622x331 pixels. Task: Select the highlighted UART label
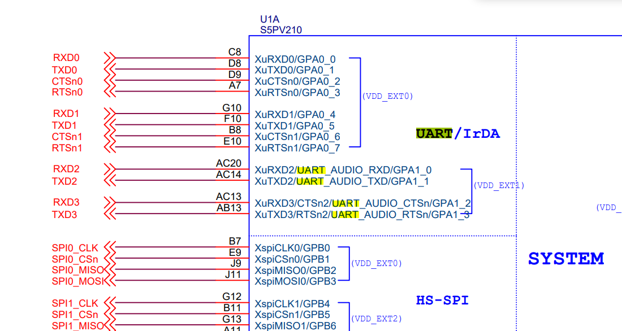coord(434,133)
